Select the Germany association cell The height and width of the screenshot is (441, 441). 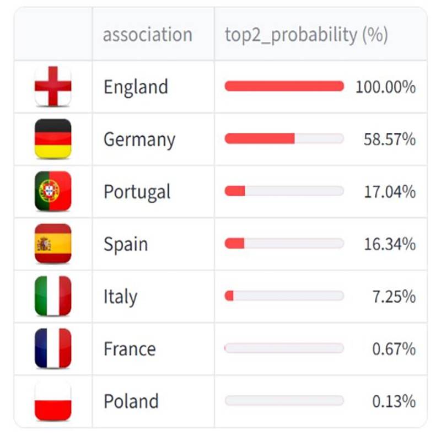[139, 139]
